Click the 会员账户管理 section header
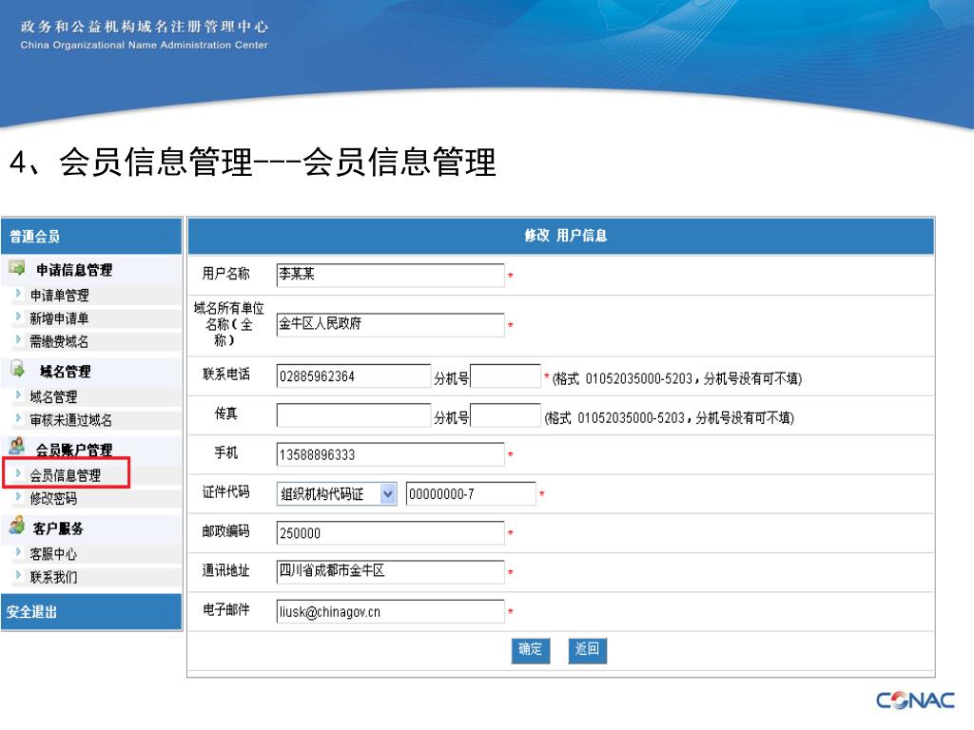 click(74, 450)
